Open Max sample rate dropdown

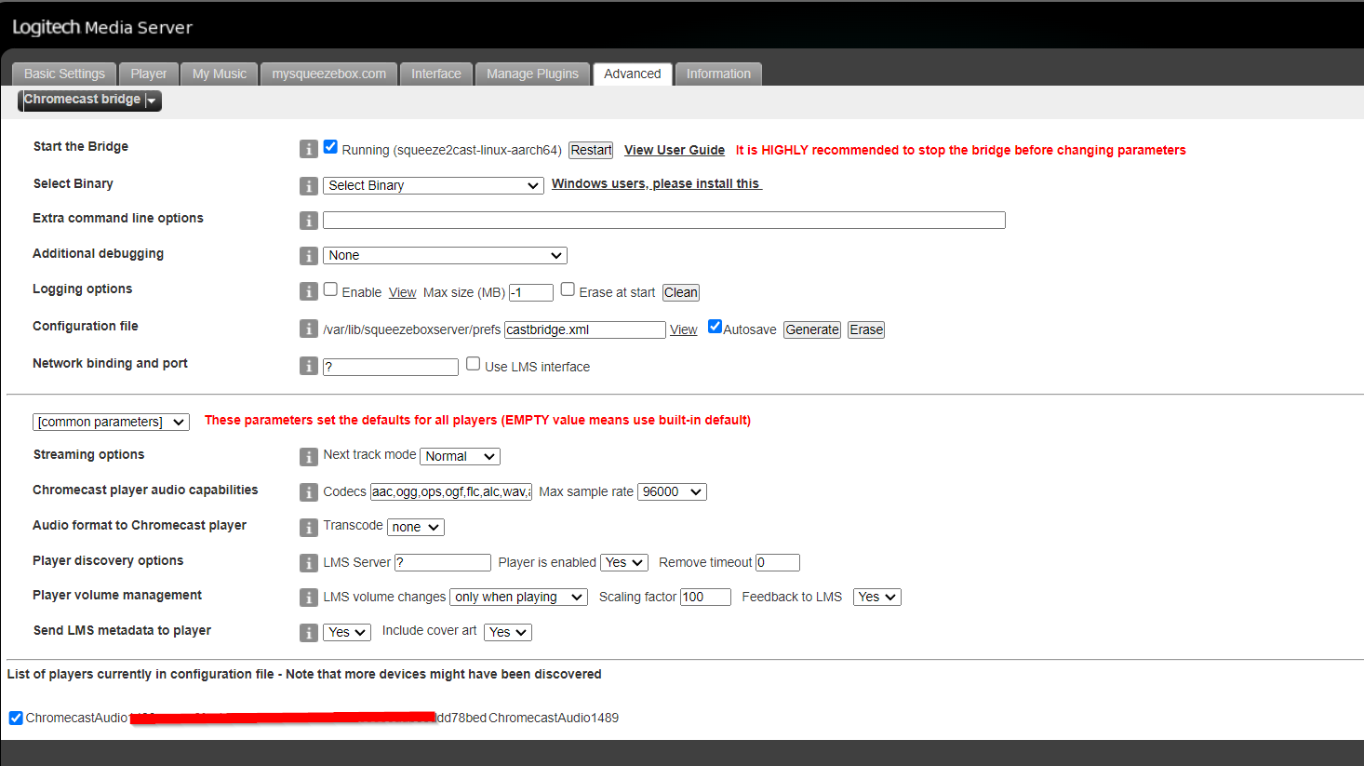point(672,491)
